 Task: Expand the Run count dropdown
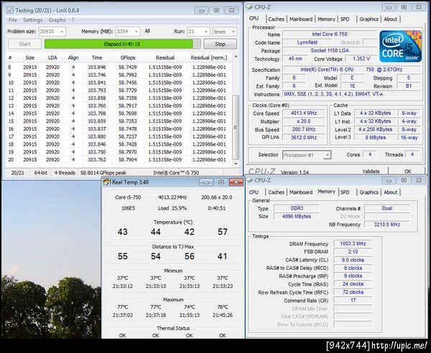click(x=206, y=32)
